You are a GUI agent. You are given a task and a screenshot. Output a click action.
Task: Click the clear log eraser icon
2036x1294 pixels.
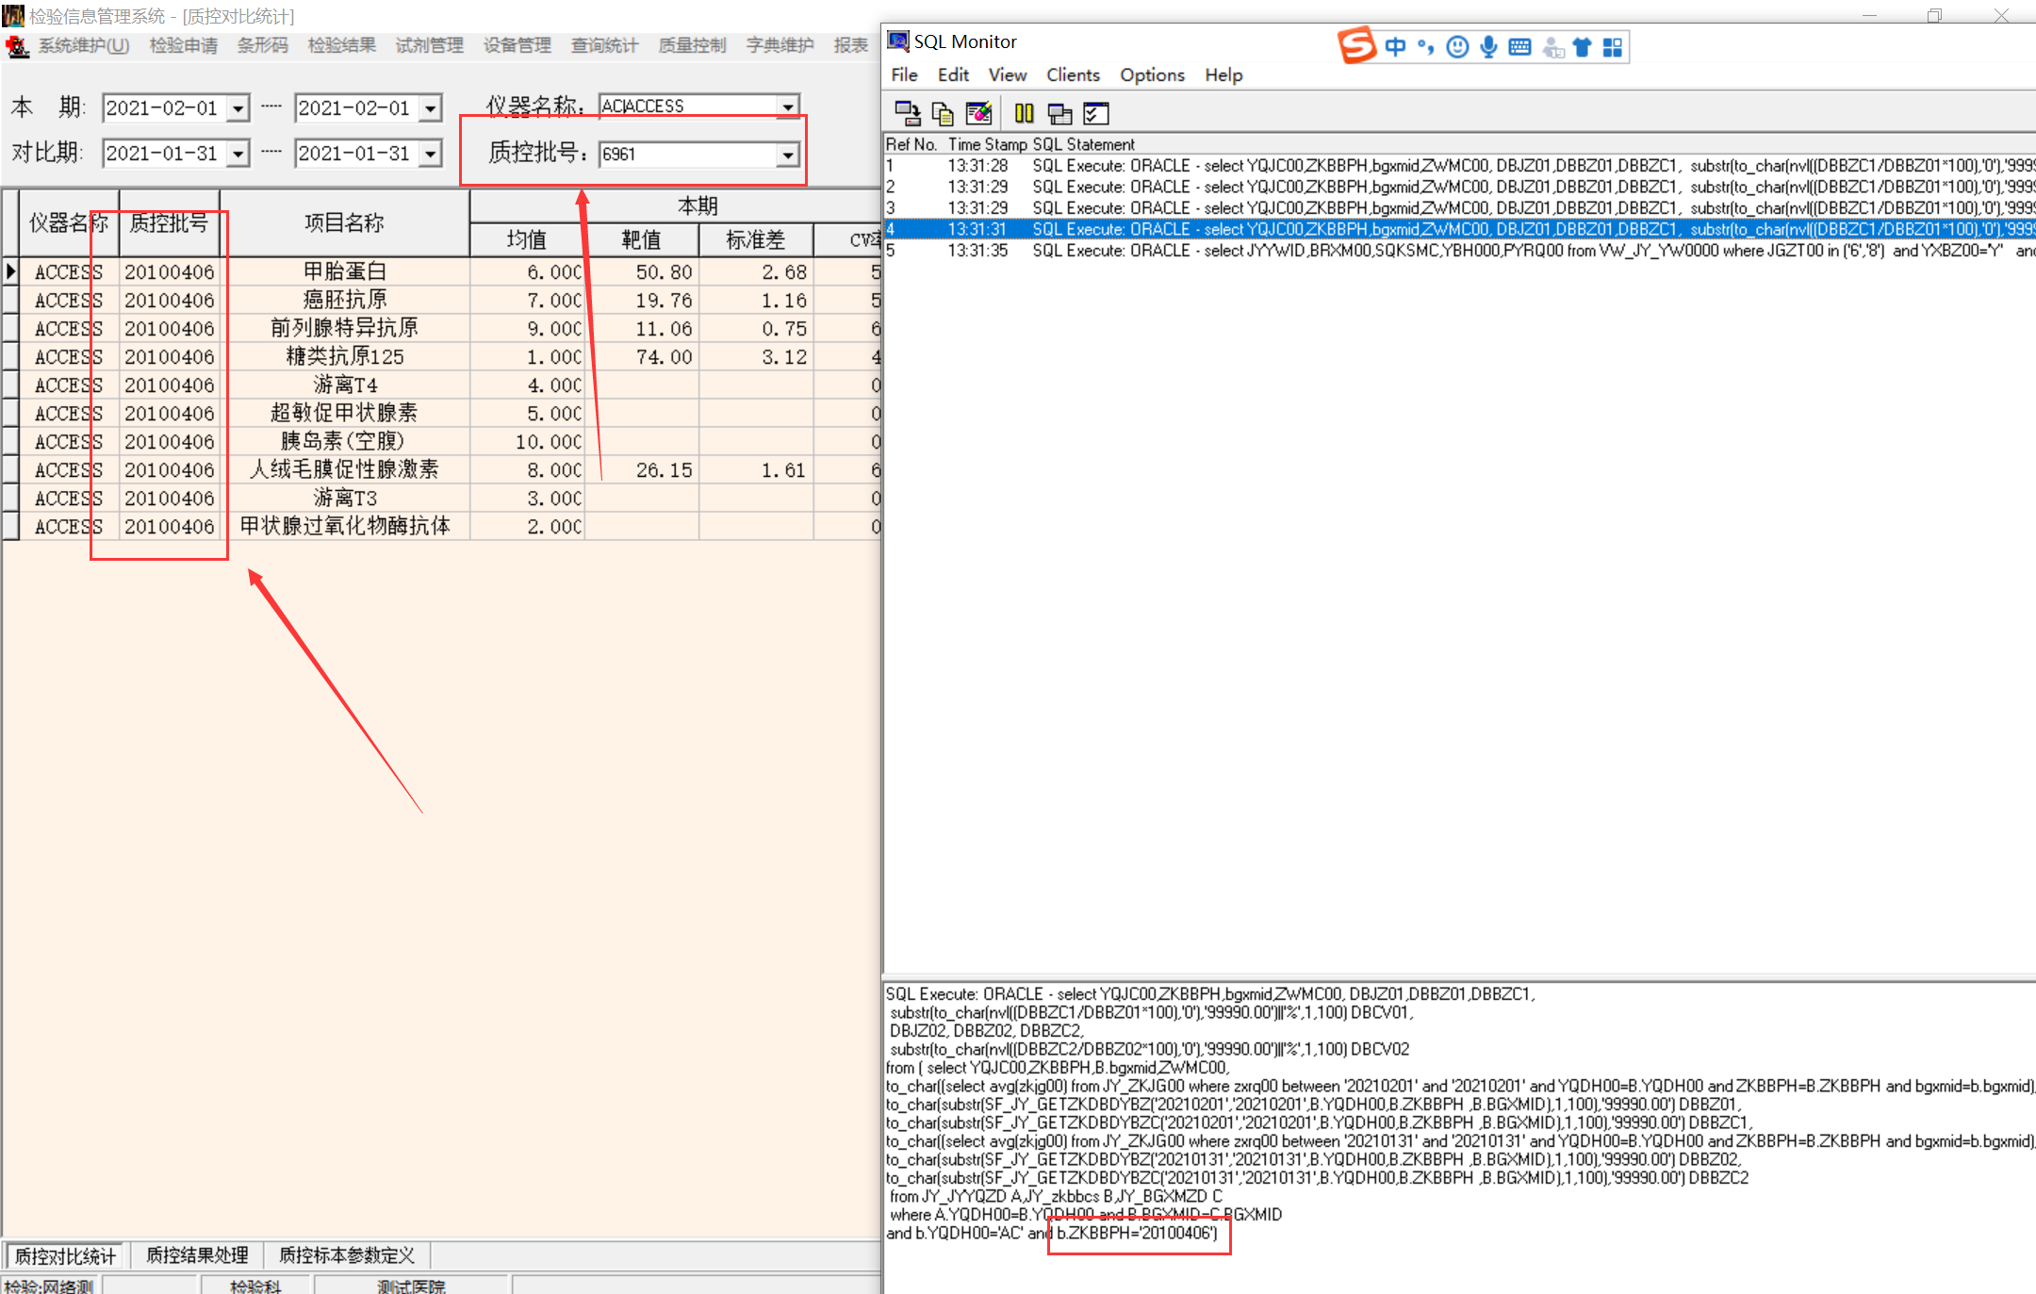[x=979, y=114]
